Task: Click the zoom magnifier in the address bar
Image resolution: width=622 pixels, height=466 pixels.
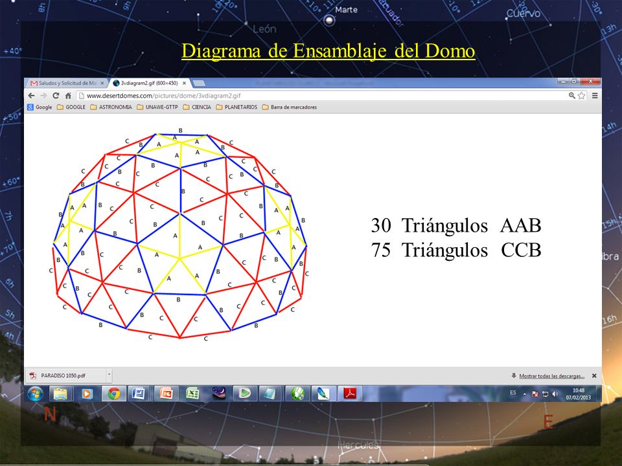Action: tap(571, 96)
